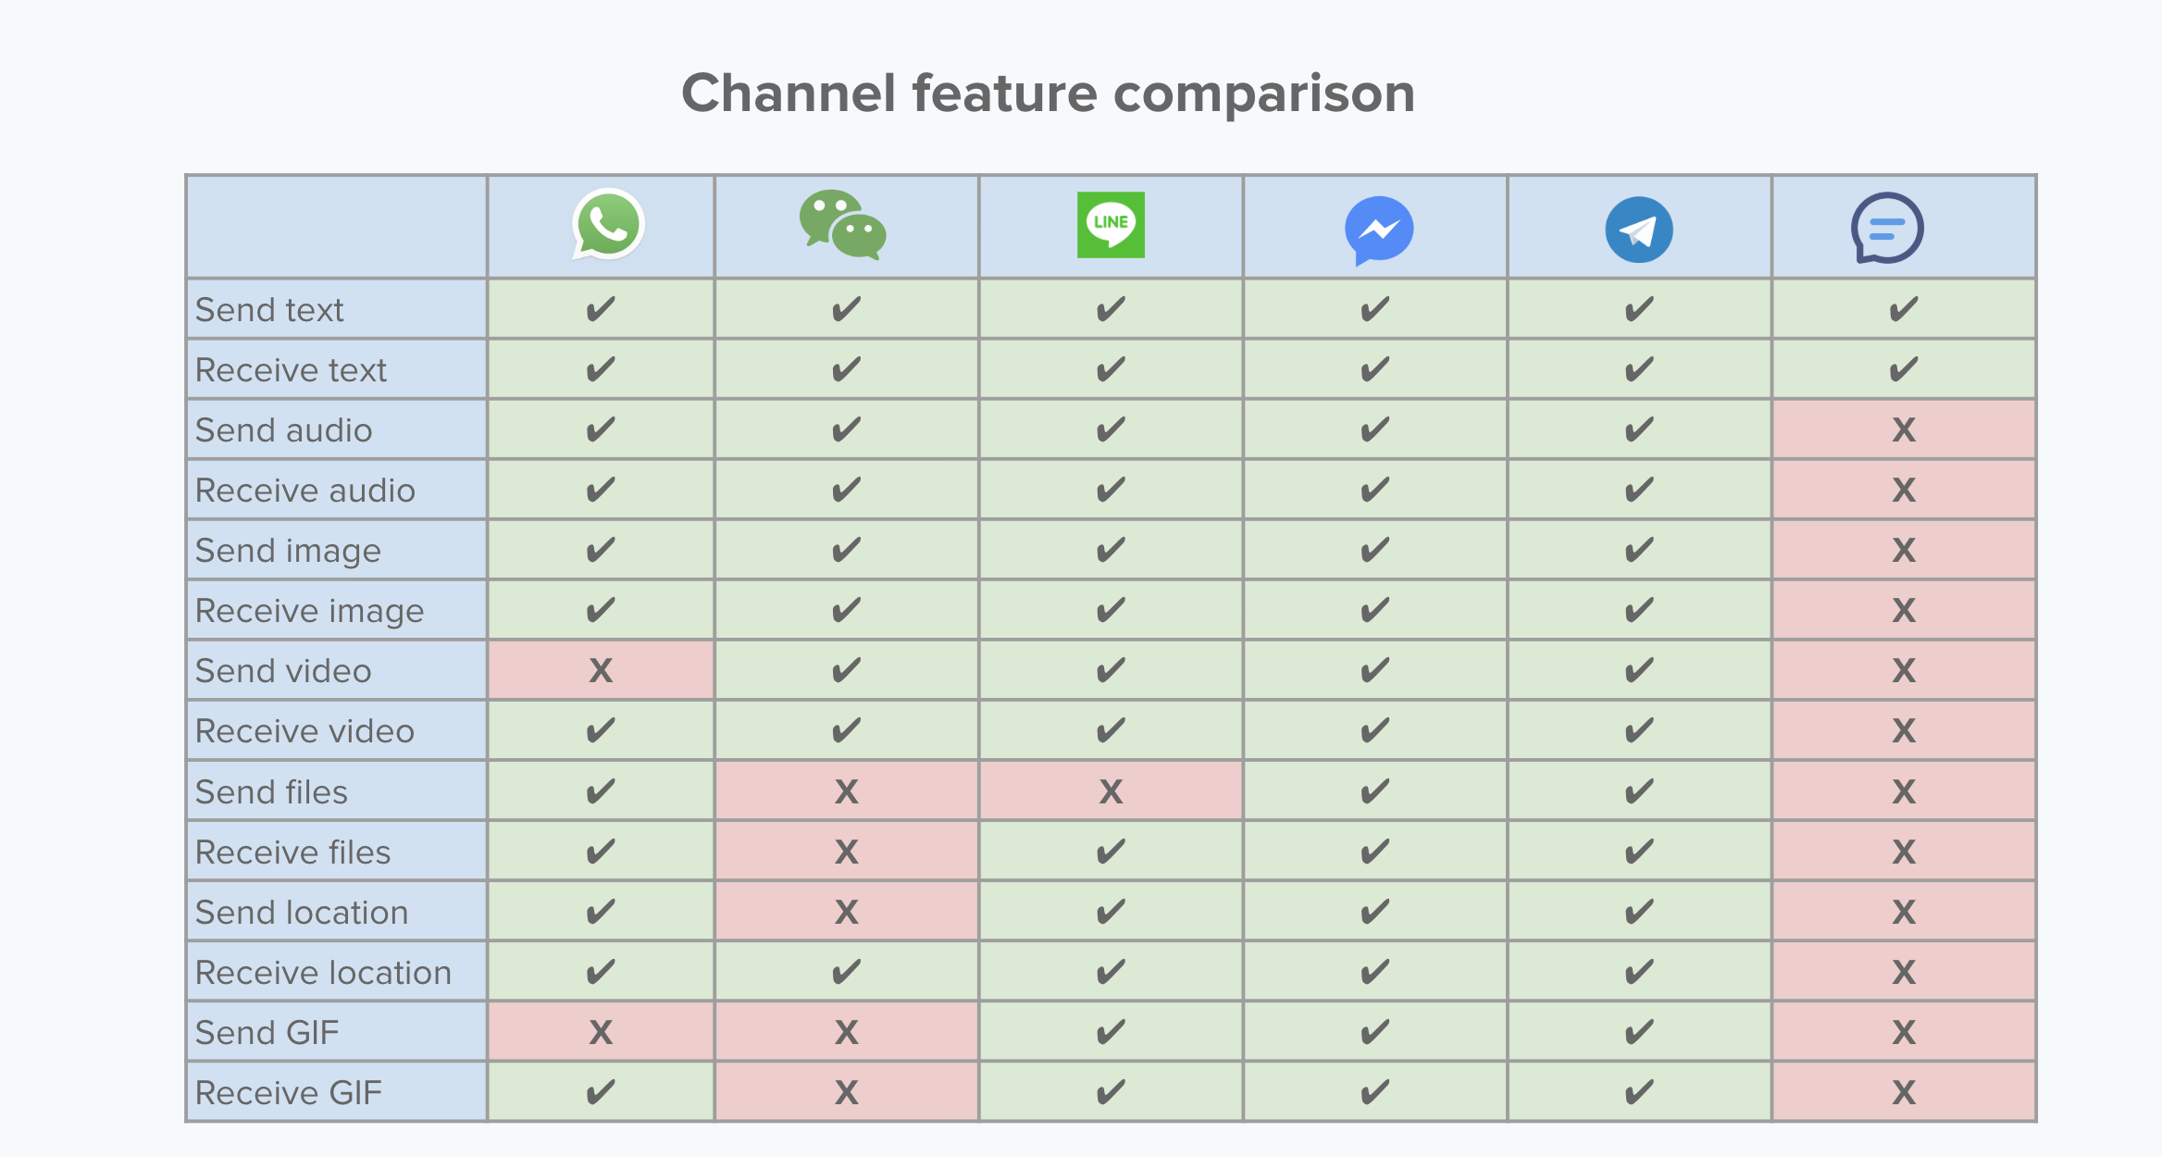The width and height of the screenshot is (2162, 1157).
Task: Click SMS column X for Send audio
Action: coord(1904,429)
